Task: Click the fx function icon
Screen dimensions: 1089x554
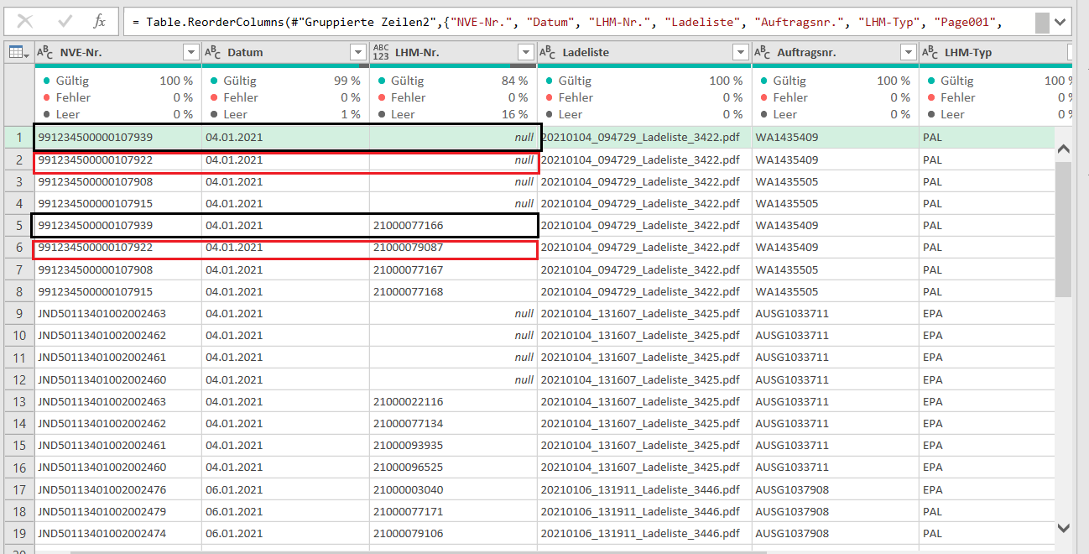Action: pyautogui.click(x=99, y=22)
